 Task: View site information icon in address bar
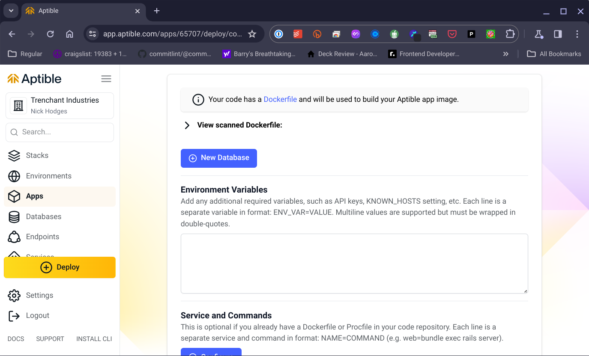click(x=92, y=34)
